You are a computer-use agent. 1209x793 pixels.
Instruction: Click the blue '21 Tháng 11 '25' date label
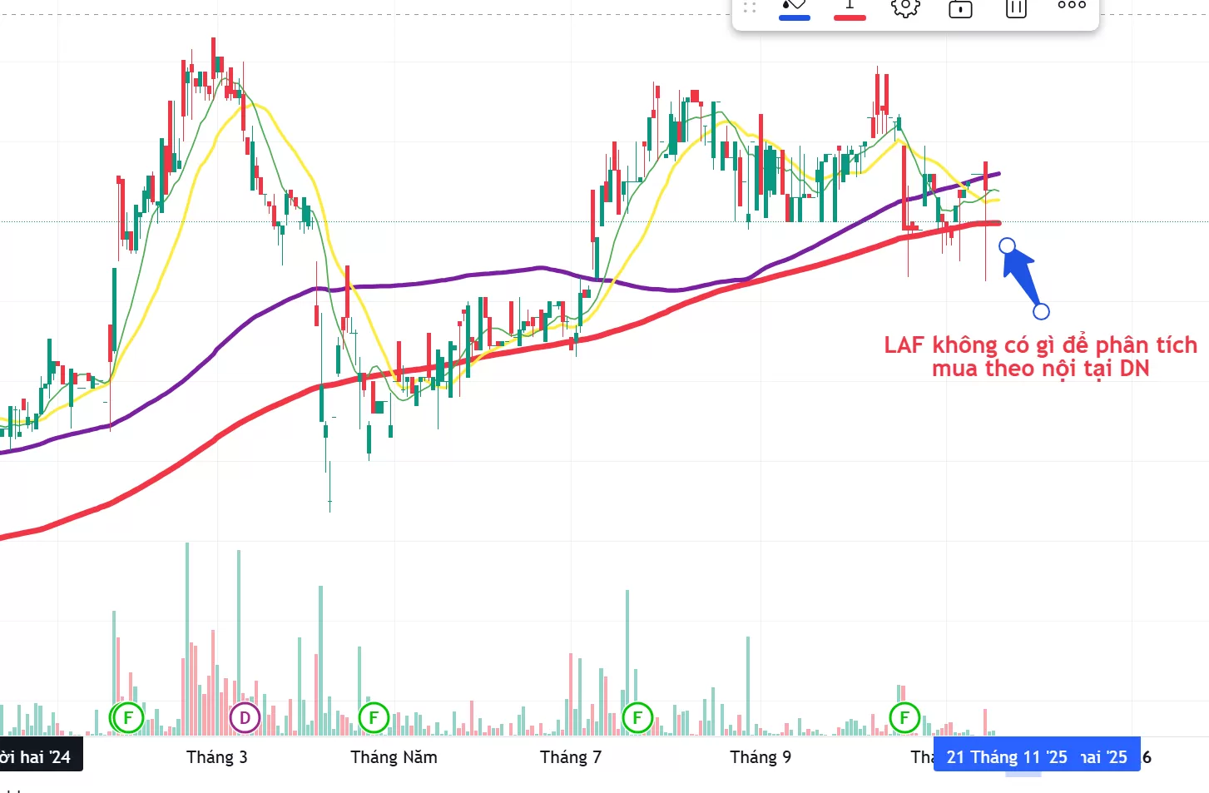1007,757
